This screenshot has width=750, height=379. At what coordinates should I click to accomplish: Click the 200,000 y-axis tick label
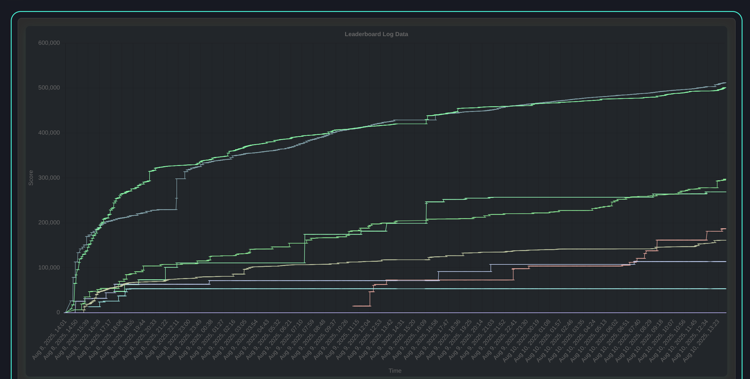point(49,223)
